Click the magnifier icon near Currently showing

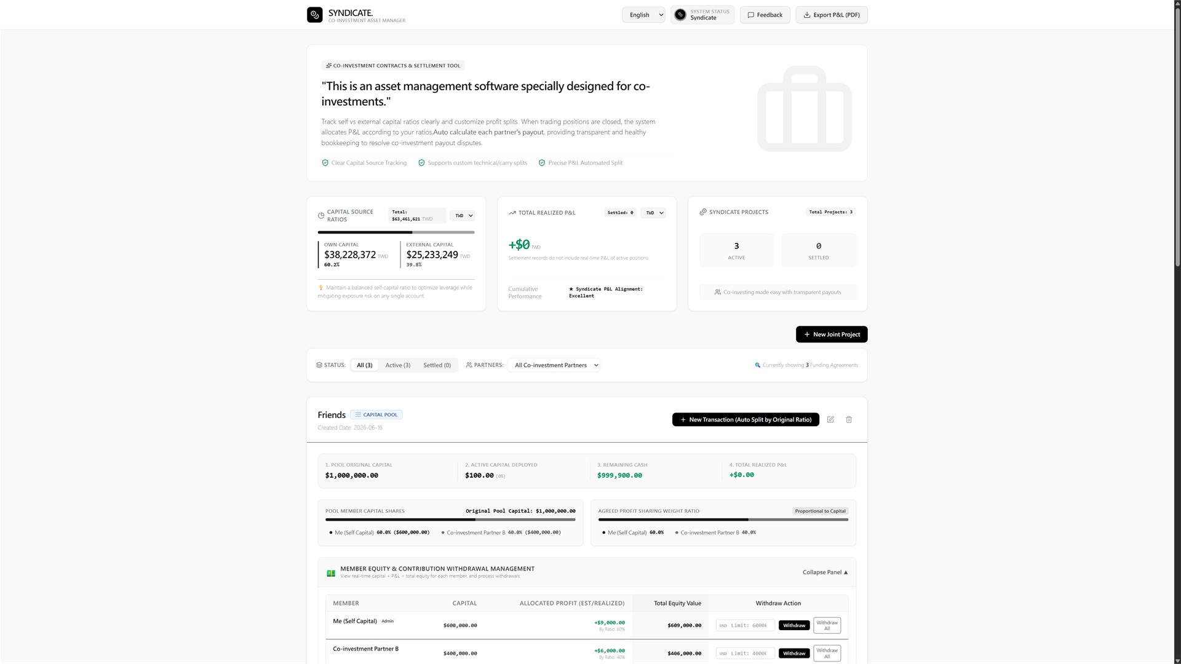tap(758, 365)
